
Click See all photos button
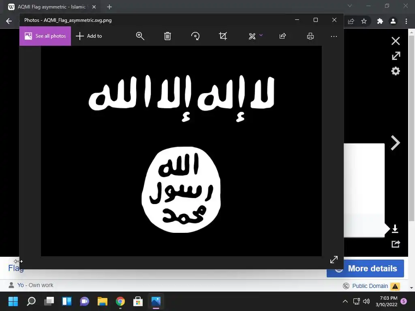pyautogui.click(x=45, y=36)
